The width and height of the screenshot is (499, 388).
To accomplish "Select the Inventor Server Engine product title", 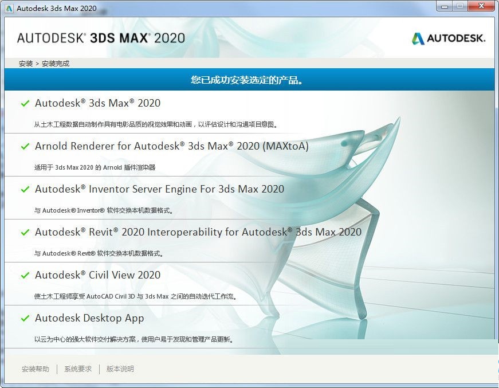I will coord(159,189).
